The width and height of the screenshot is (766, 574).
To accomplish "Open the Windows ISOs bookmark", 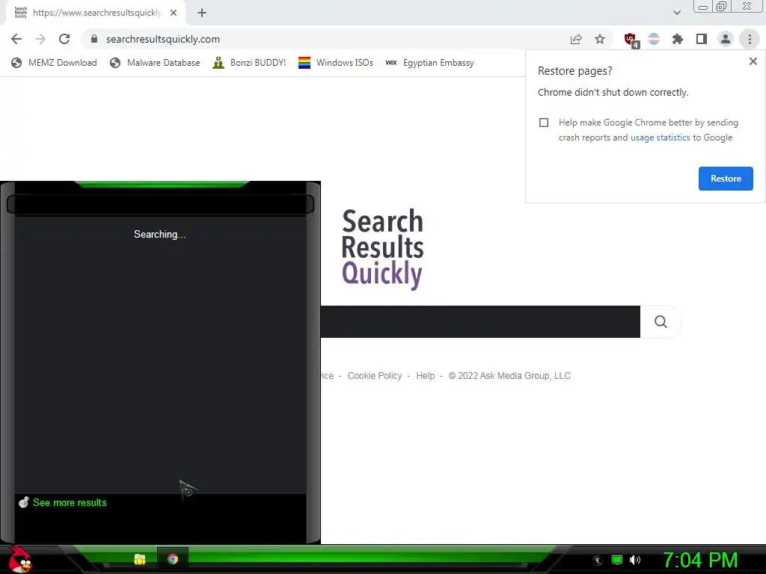I will [336, 63].
